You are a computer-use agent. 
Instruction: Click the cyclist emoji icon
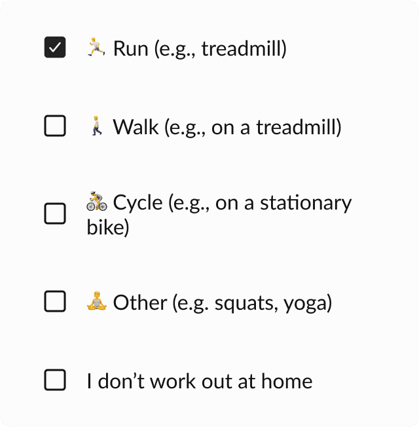click(97, 201)
